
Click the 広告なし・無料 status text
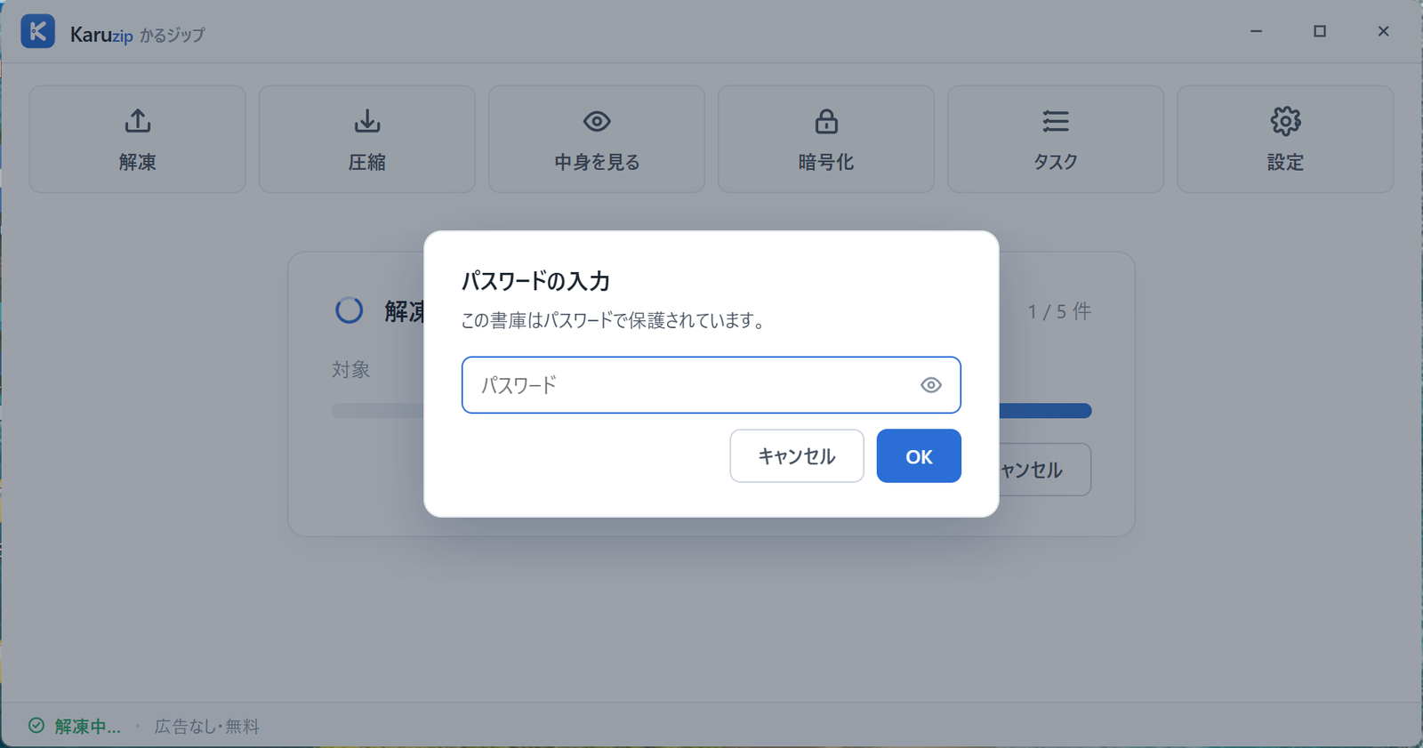(x=206, y=726)
